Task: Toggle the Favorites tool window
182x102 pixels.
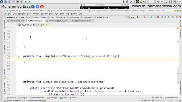Action: point(5,74)
